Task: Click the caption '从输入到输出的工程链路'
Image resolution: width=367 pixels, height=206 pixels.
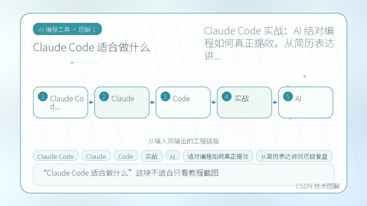Action: 183,141
